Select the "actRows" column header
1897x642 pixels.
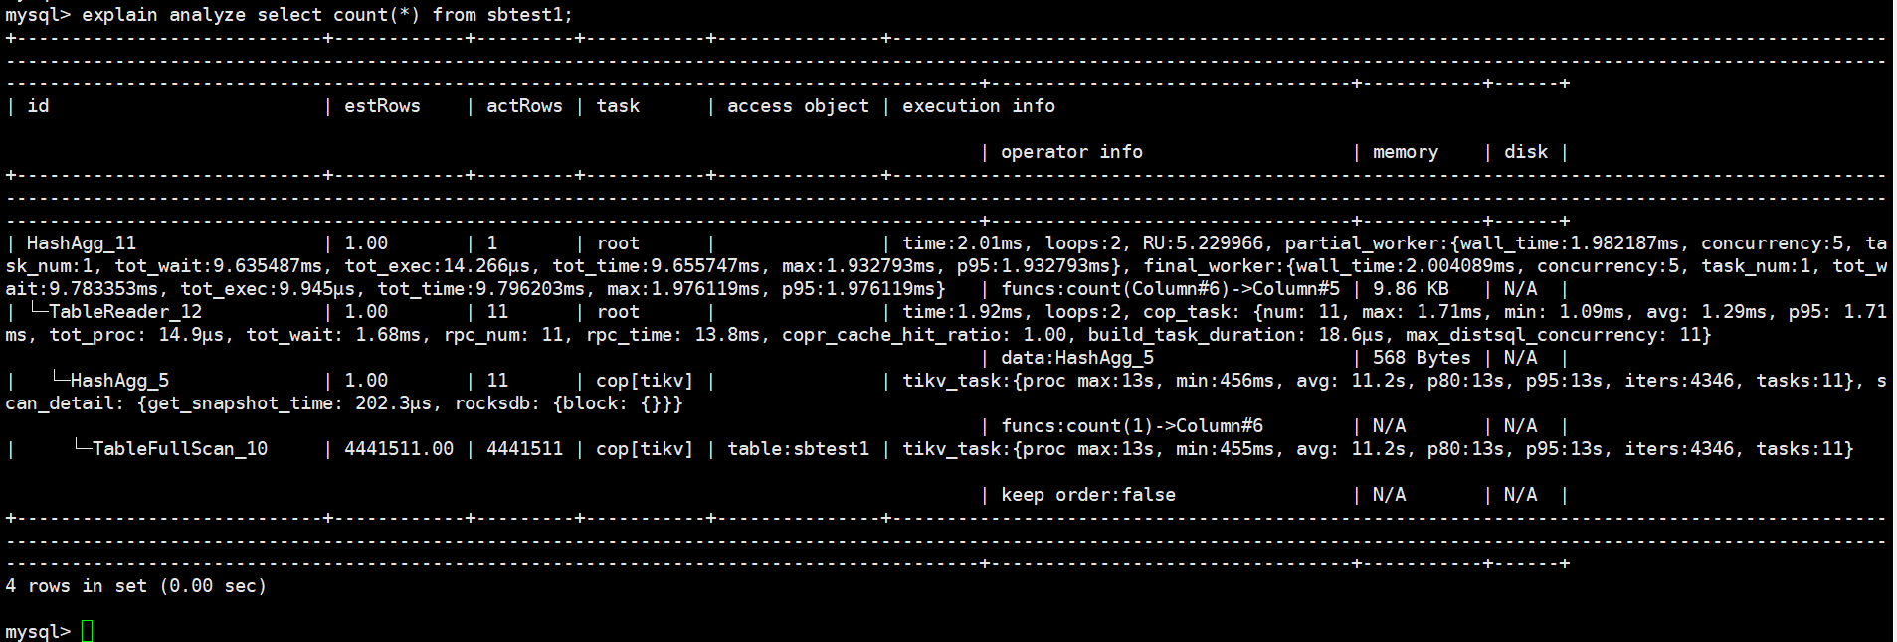pyautogui.click(x=524, y=106)
